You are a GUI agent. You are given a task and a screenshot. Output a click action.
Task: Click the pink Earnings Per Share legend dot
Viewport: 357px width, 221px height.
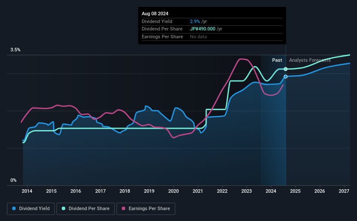[x=123, y=208]
